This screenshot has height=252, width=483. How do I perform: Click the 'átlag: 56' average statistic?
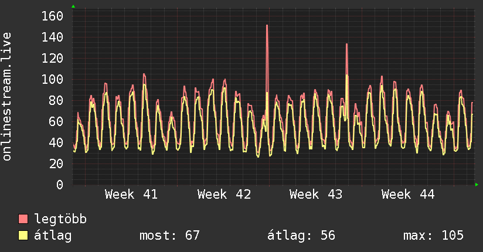pos(301,236)
